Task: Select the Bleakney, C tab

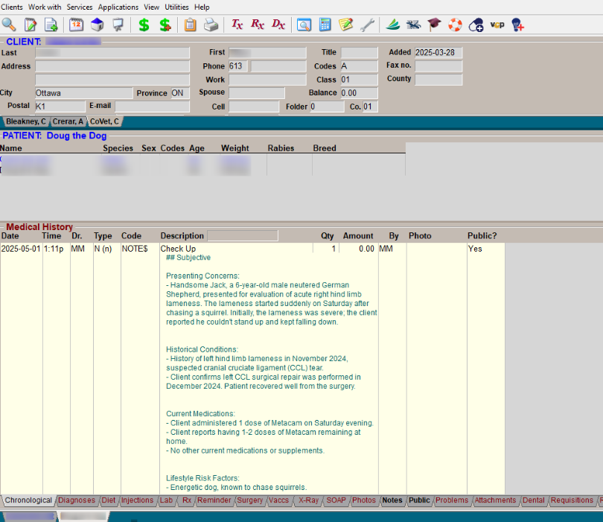Action: pyautogui.click(x=26, y=121)
